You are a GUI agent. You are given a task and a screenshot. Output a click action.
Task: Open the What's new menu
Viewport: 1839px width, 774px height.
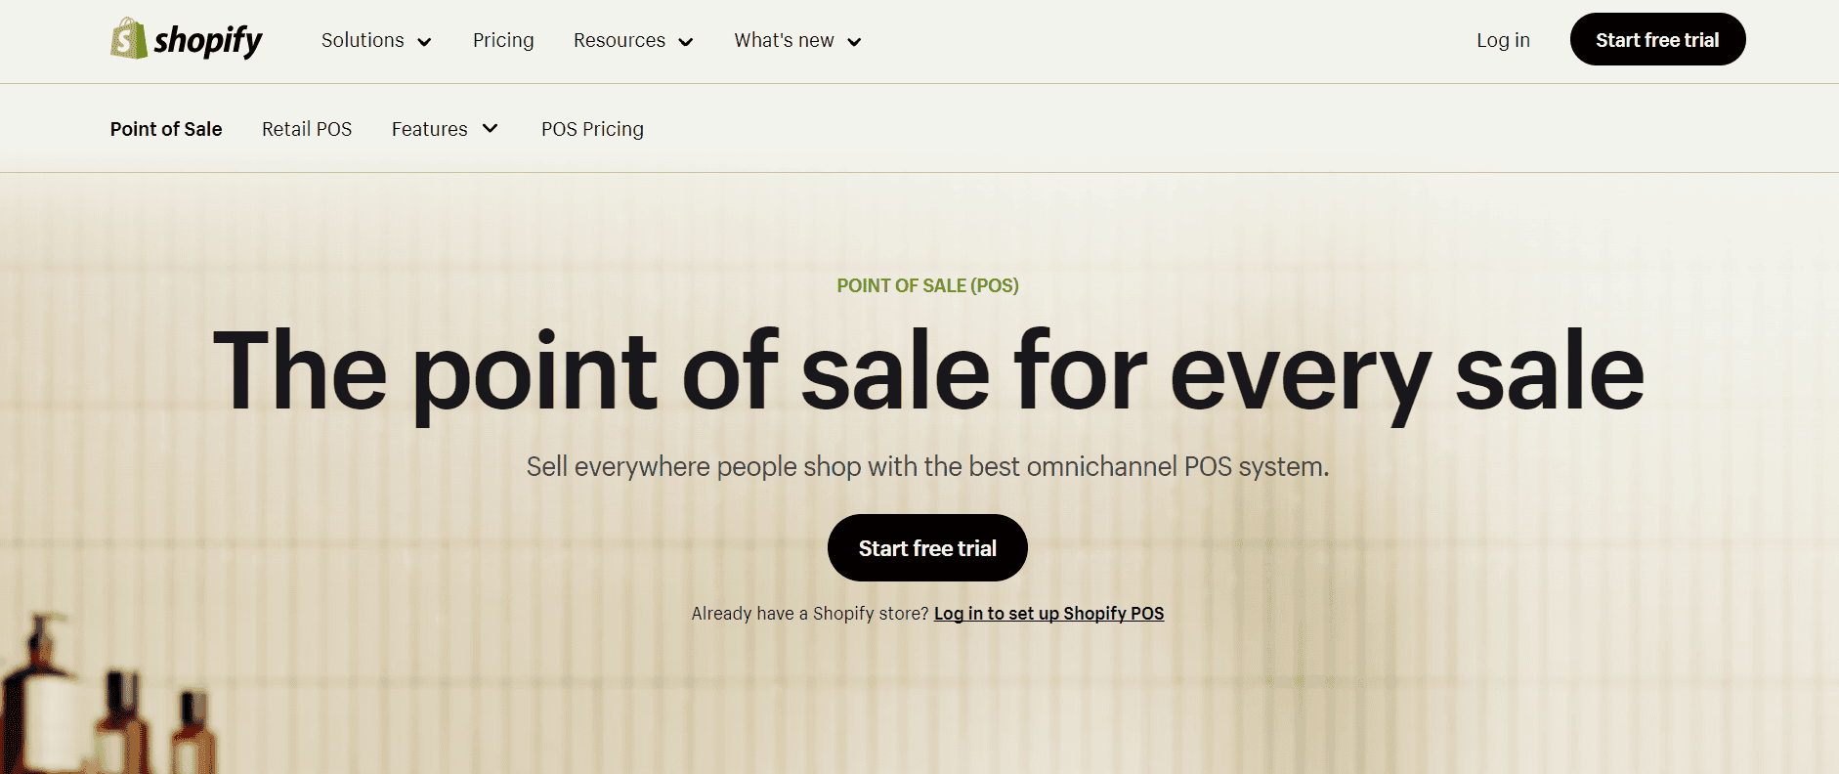797,40
